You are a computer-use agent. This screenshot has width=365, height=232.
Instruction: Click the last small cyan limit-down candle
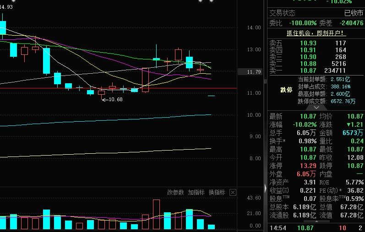pos(212,96)
